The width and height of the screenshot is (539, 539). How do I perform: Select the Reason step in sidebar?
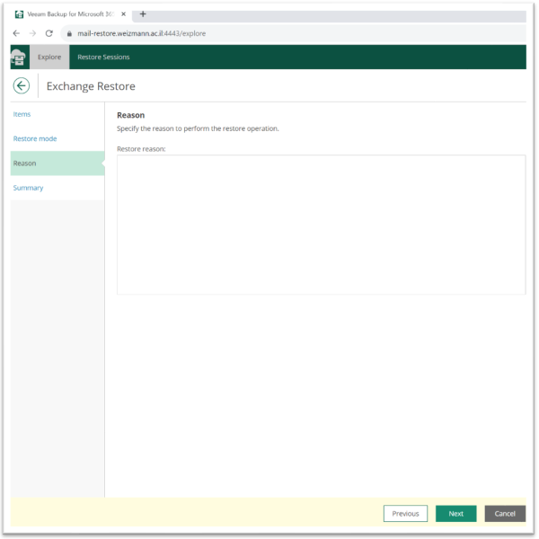pyautogui.click(x=25, y=163)
